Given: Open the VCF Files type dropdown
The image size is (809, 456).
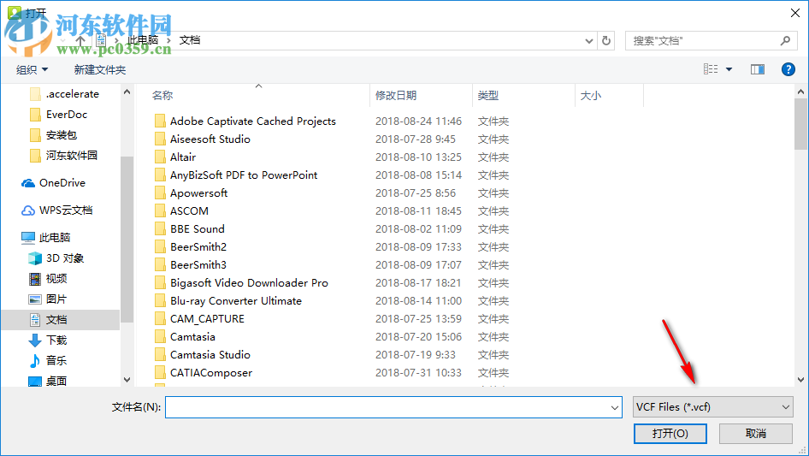Looking at the screenshot, I should point(712,407).
